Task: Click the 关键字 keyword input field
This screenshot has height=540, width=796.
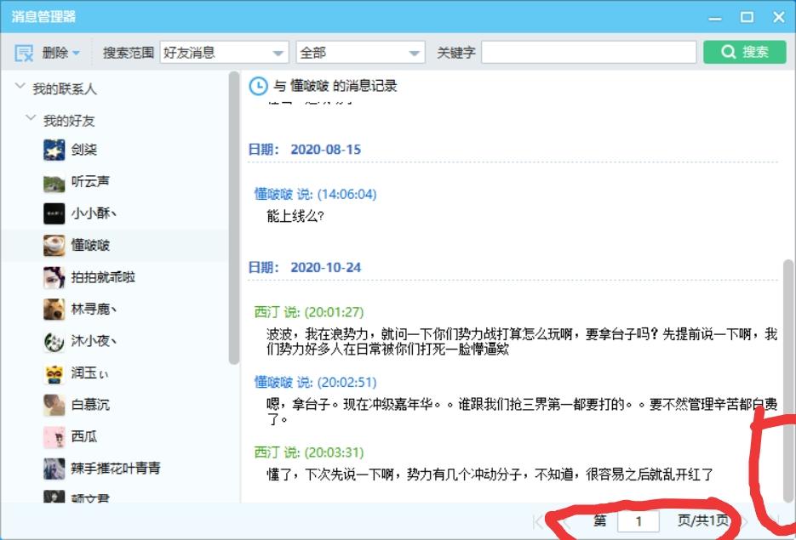Action: [x=588, y=53]
